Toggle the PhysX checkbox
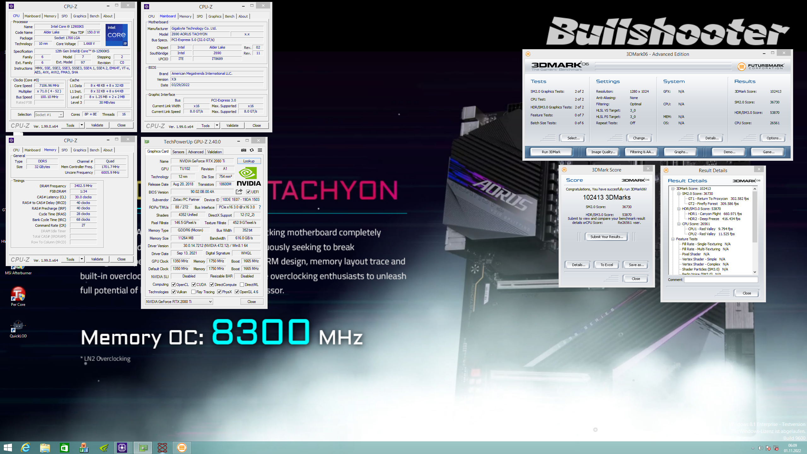This screenshot has width=807, height=454. coord(219,292)
